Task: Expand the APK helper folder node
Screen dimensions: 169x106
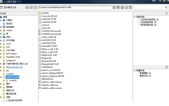Action: coord(1,54)
